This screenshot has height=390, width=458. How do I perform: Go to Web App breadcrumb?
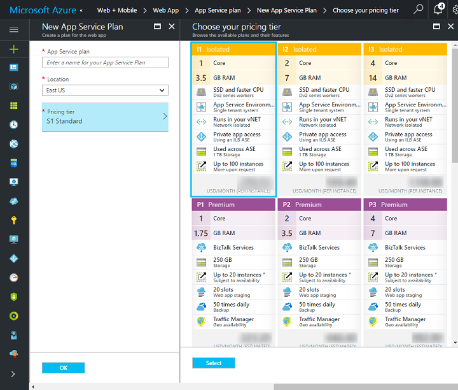165,10
